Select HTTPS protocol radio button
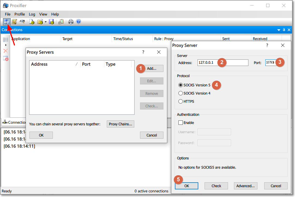 tap(180, 101)
